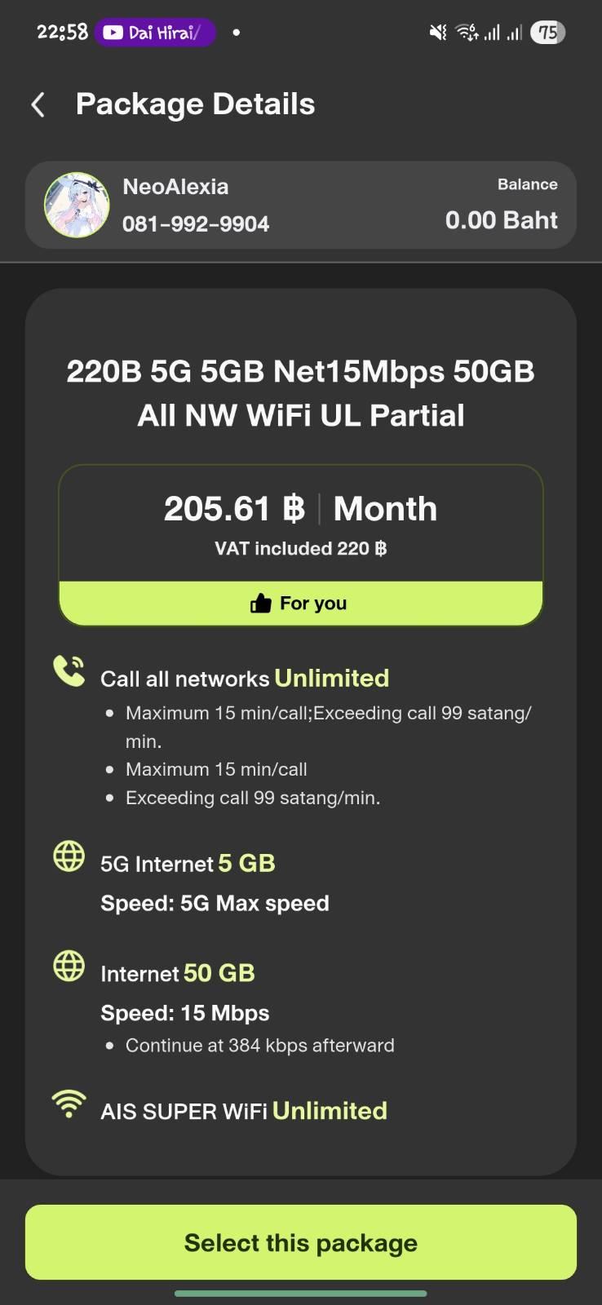The image size is (602, 1305).
Task: Tap AIS SUPER WiFi Unlimited row
Action: point(244,1111)
